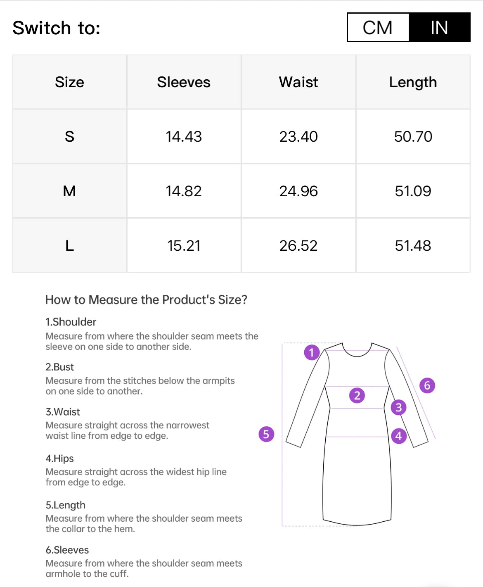This screenshot has width=483, height=587.
Task: Choose size M row label
Action: tap(69, 191)
